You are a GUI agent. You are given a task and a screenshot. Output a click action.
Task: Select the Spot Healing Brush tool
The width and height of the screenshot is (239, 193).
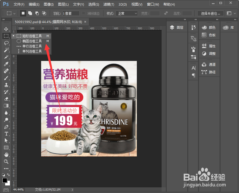[6, 71]
